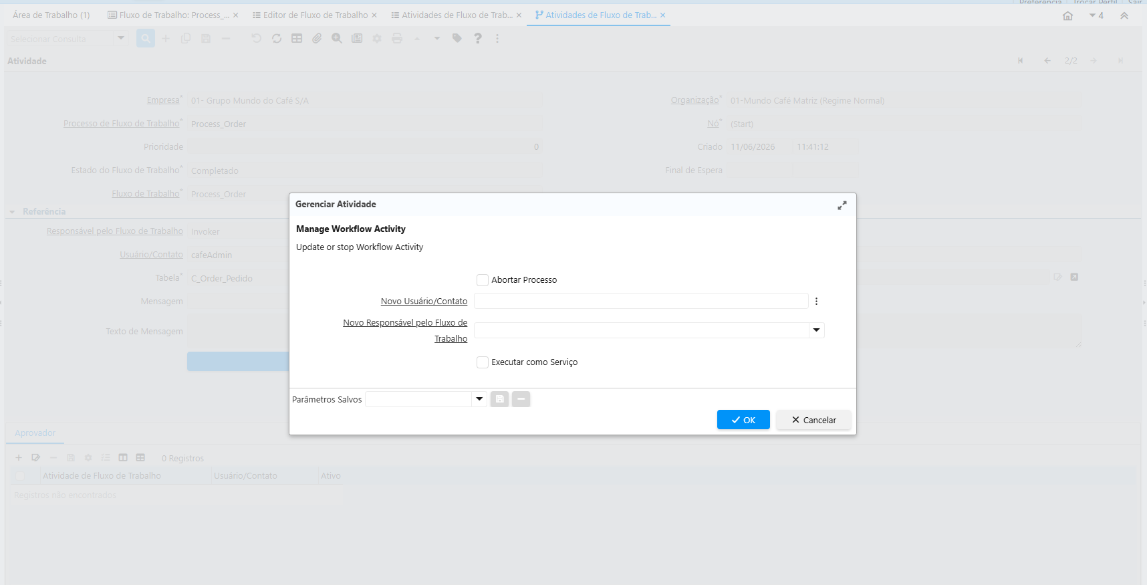Image resolution: width=1147 pixels, height=585 pixels.
Task: Click the Cancelar button
Action: coord(813,420)
